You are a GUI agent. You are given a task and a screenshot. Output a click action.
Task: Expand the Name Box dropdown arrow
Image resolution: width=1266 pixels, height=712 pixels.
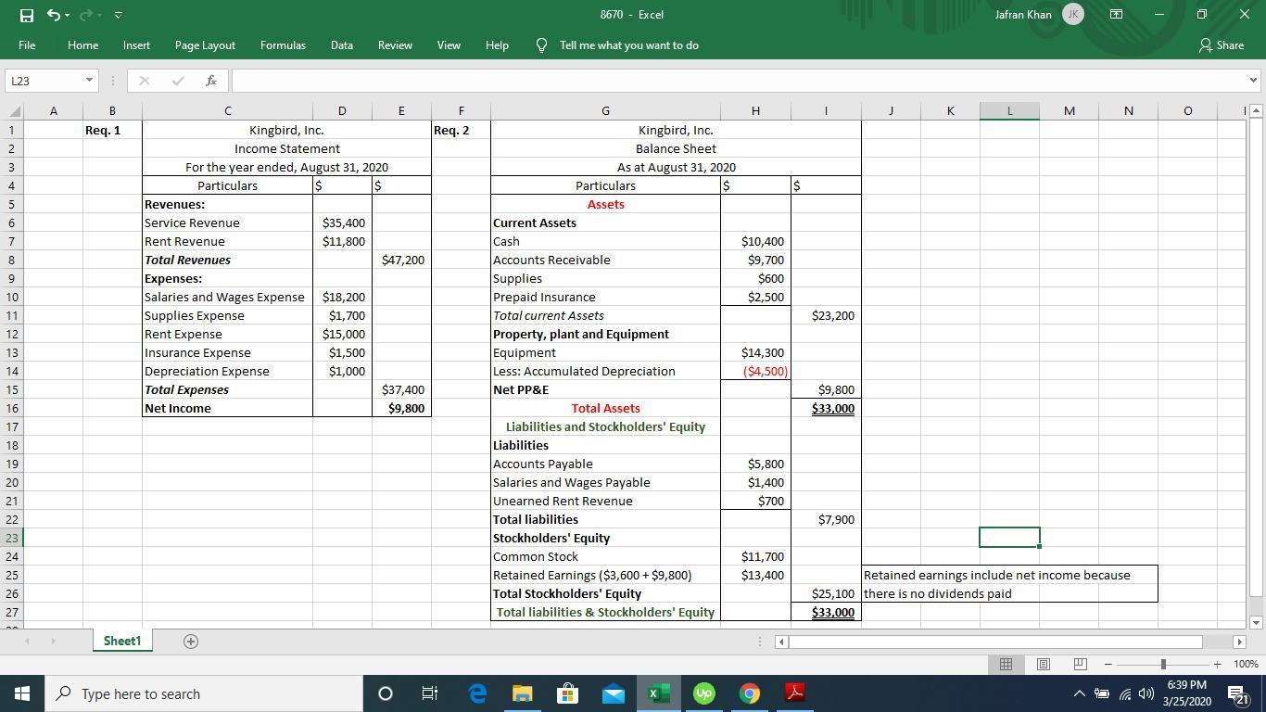click(89, 81)
